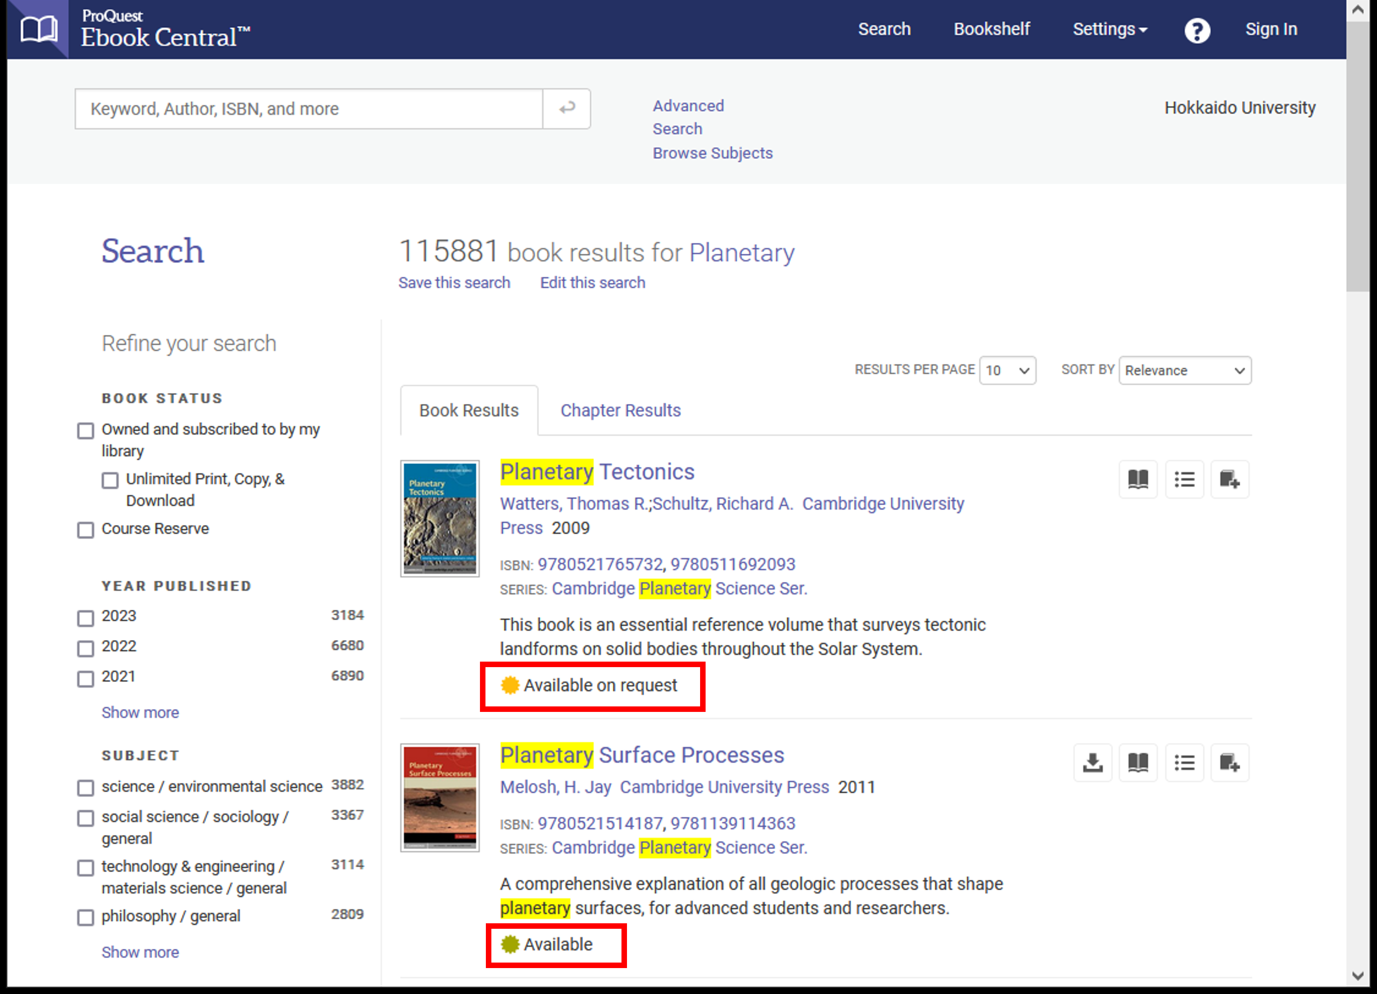The width and height of the screenshot is (1377, 994).
Task: Open the Results Per Page dropdown
Action: [x=1007, y=370]
